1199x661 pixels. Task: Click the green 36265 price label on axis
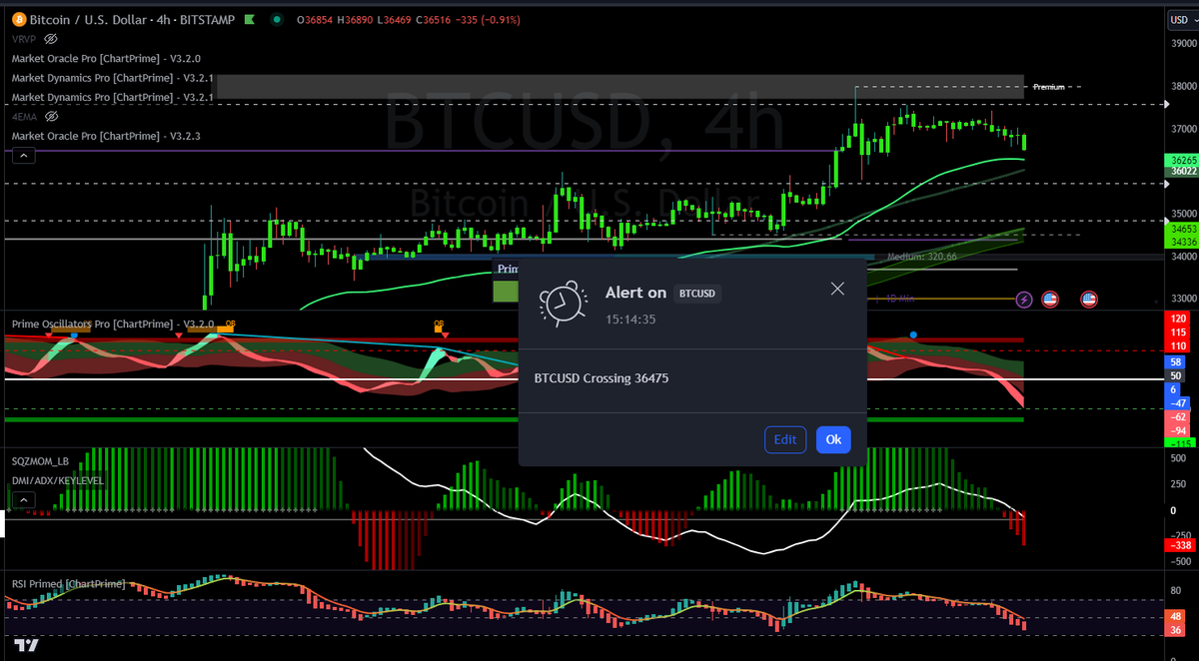(x=1182, y=160)
